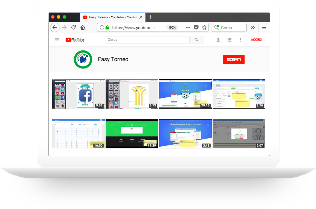Close the Easy Torneo YouTube tab
Viewport: 316px width, 209px height.
coord(141,17)
